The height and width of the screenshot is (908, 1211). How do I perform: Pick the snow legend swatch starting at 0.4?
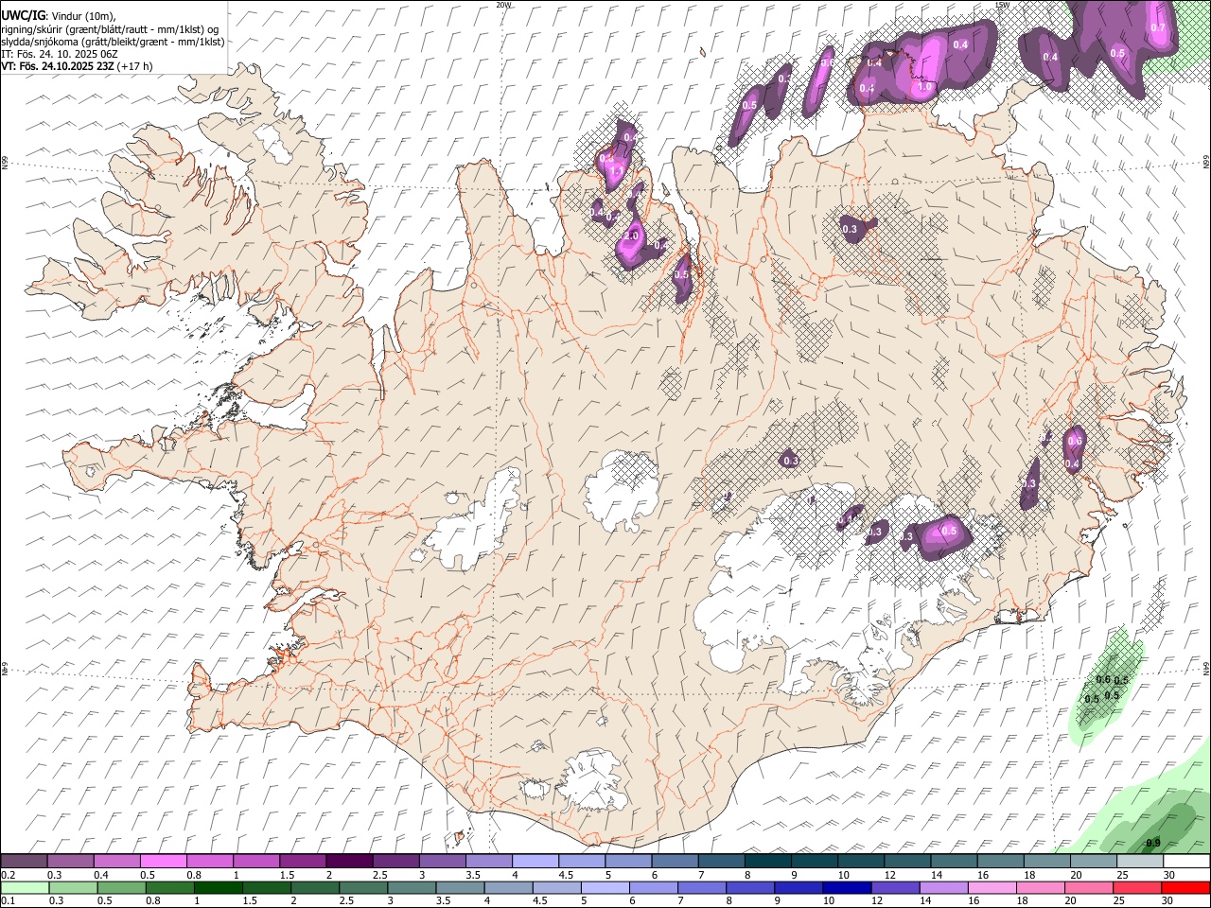116,862
